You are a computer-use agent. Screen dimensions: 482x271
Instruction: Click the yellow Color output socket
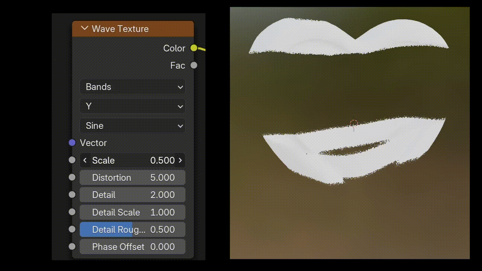(x=194, y=48)
